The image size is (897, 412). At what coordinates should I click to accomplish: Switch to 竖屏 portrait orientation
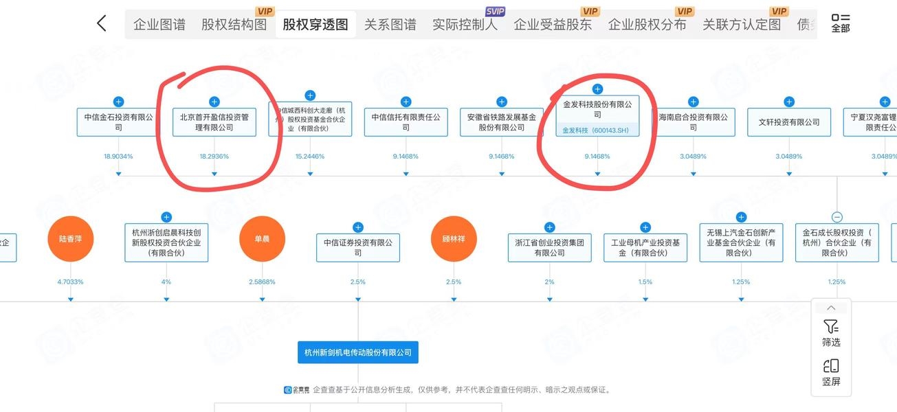pyautogui.click(x=831, y=372)
